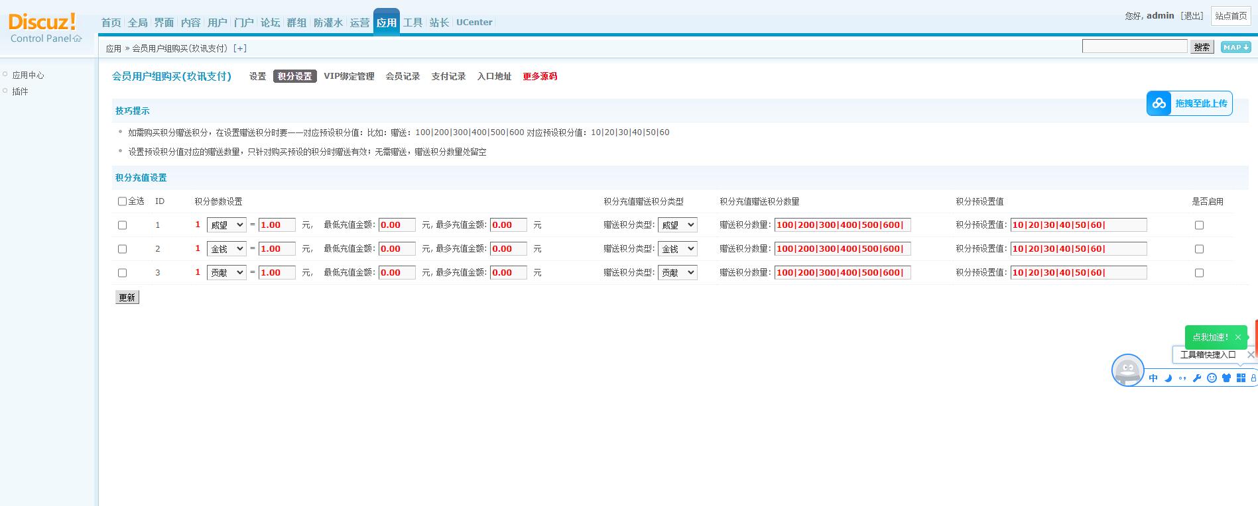Click the Baidu cloud upload icon
Viewport: 1258px width, 506px height.
1159,103
